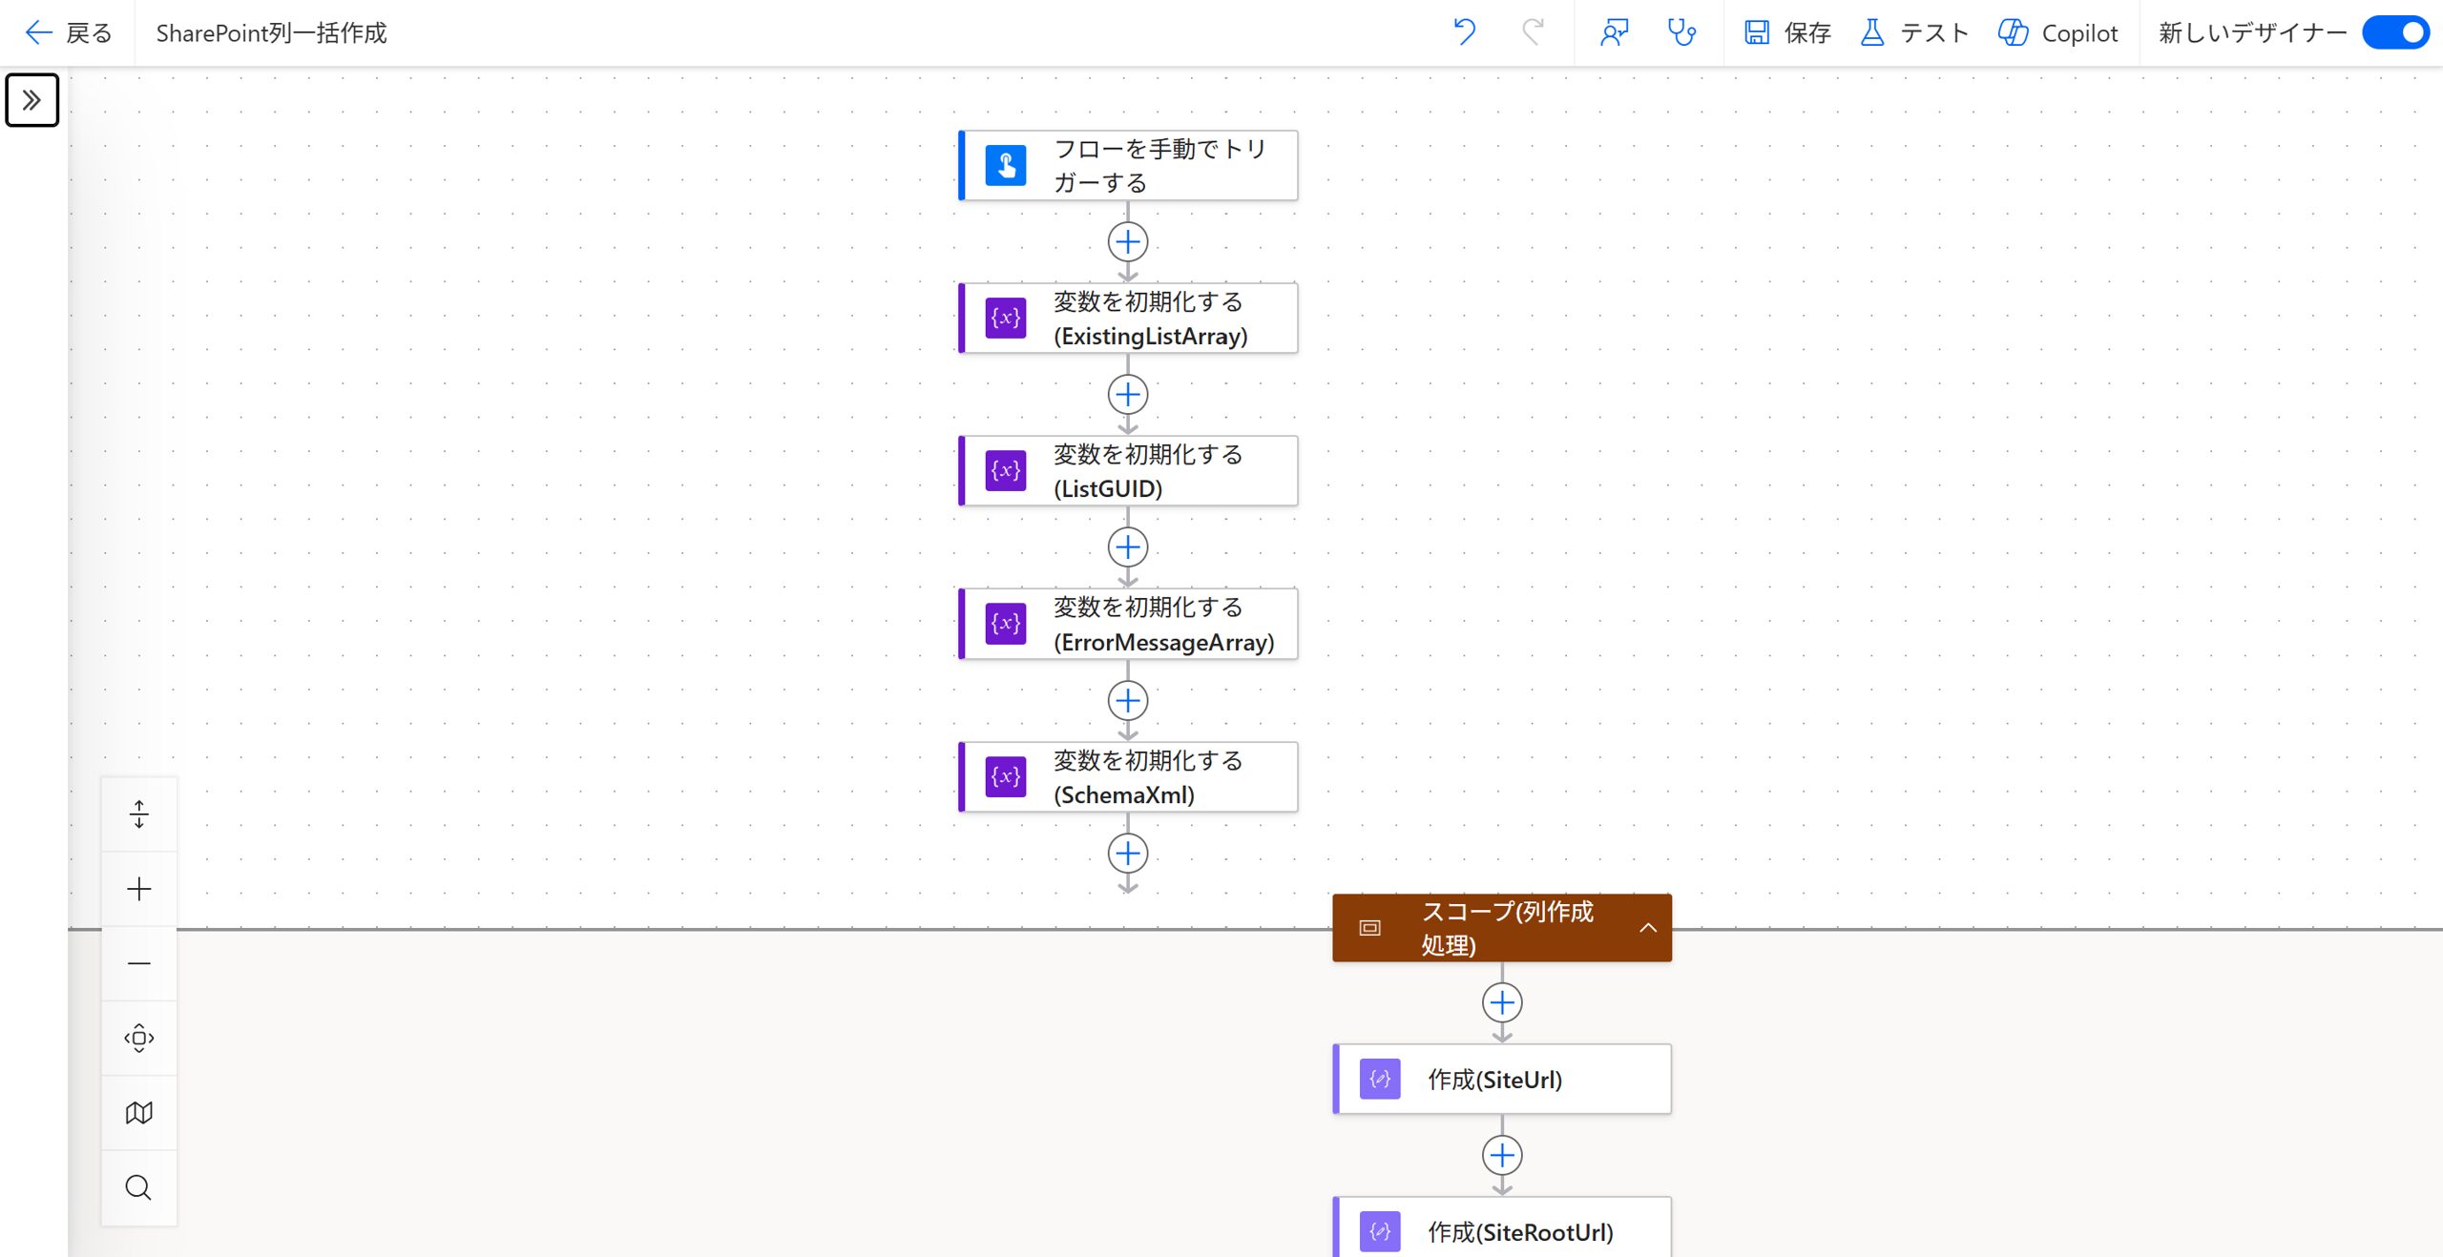The image size is (2443, 1257).
Task: Click the fit-to-view icon
Action: [139, 1038]
